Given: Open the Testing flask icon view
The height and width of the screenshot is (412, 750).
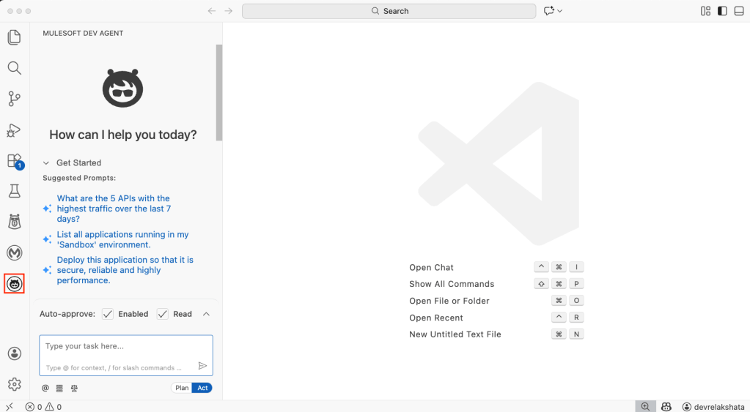Looking at the screenshot, I should point(14,192).
